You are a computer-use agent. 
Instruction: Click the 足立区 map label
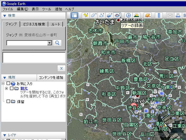click(172, 59)
